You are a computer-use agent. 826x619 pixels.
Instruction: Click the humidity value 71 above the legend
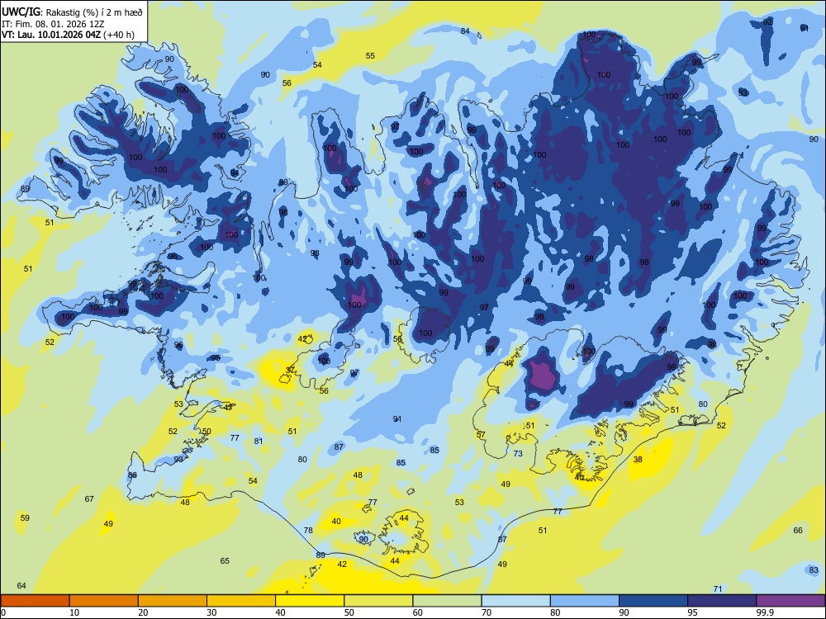718,589
